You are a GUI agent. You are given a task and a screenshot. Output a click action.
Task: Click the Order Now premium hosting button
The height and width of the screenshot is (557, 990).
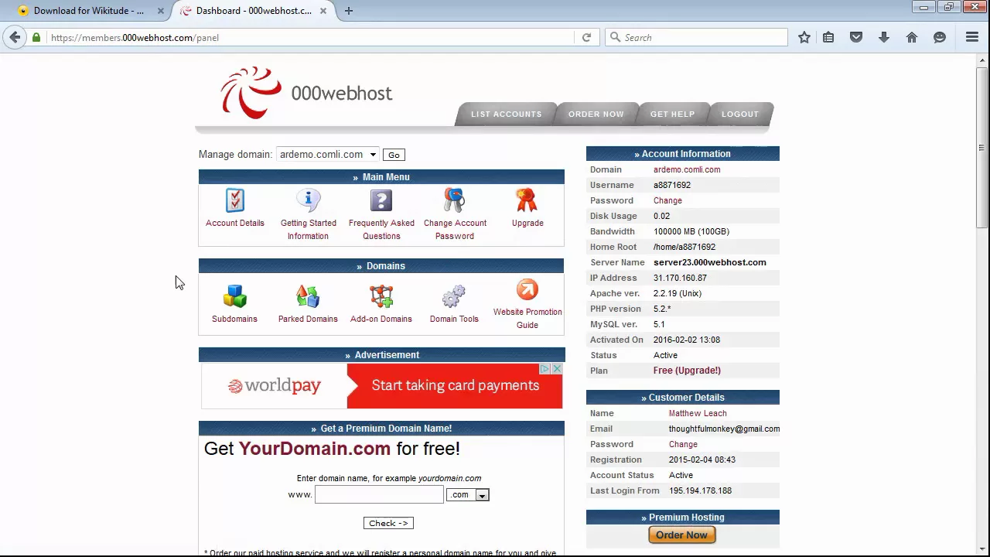tap(681, 535)
